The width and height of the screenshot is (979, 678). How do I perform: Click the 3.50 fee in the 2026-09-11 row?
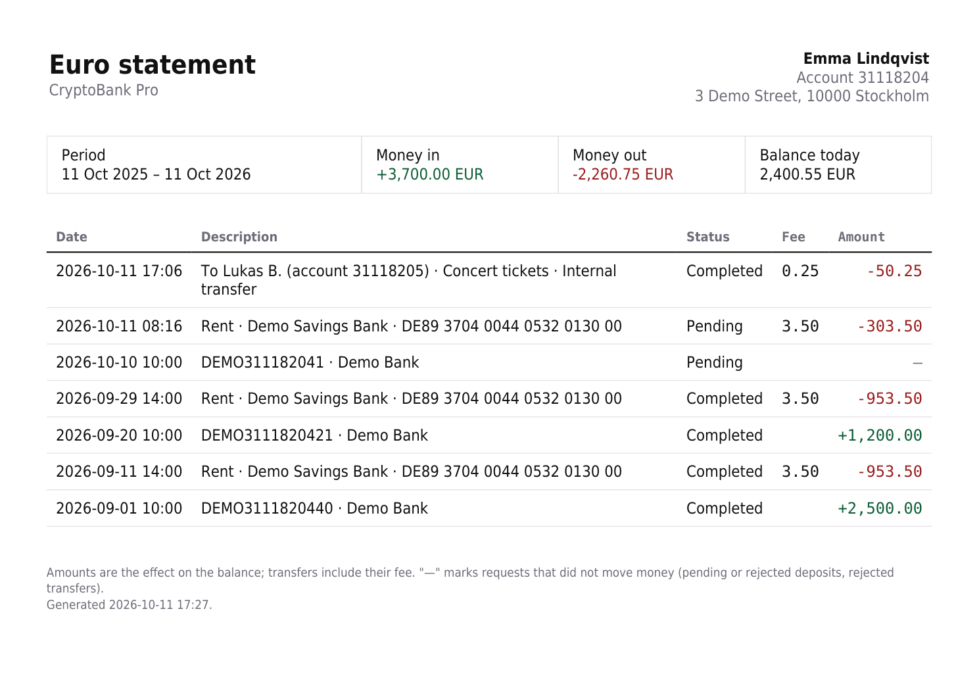(800, 472)
